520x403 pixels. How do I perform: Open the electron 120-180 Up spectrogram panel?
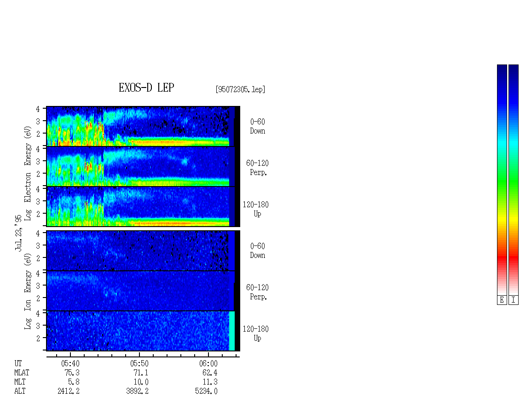[x=143, y=206]
